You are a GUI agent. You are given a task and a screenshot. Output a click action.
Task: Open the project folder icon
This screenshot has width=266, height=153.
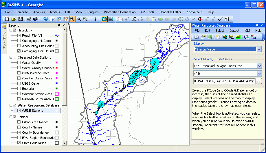pos(14,19)
